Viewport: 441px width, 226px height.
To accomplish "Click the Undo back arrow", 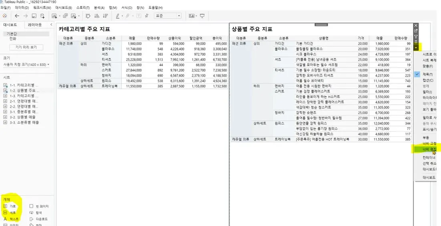I will [x=17, y=16].
